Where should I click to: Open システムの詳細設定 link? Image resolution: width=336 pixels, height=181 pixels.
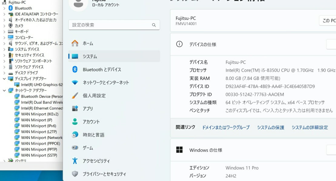pyautogui.click(x=310, y=128)
